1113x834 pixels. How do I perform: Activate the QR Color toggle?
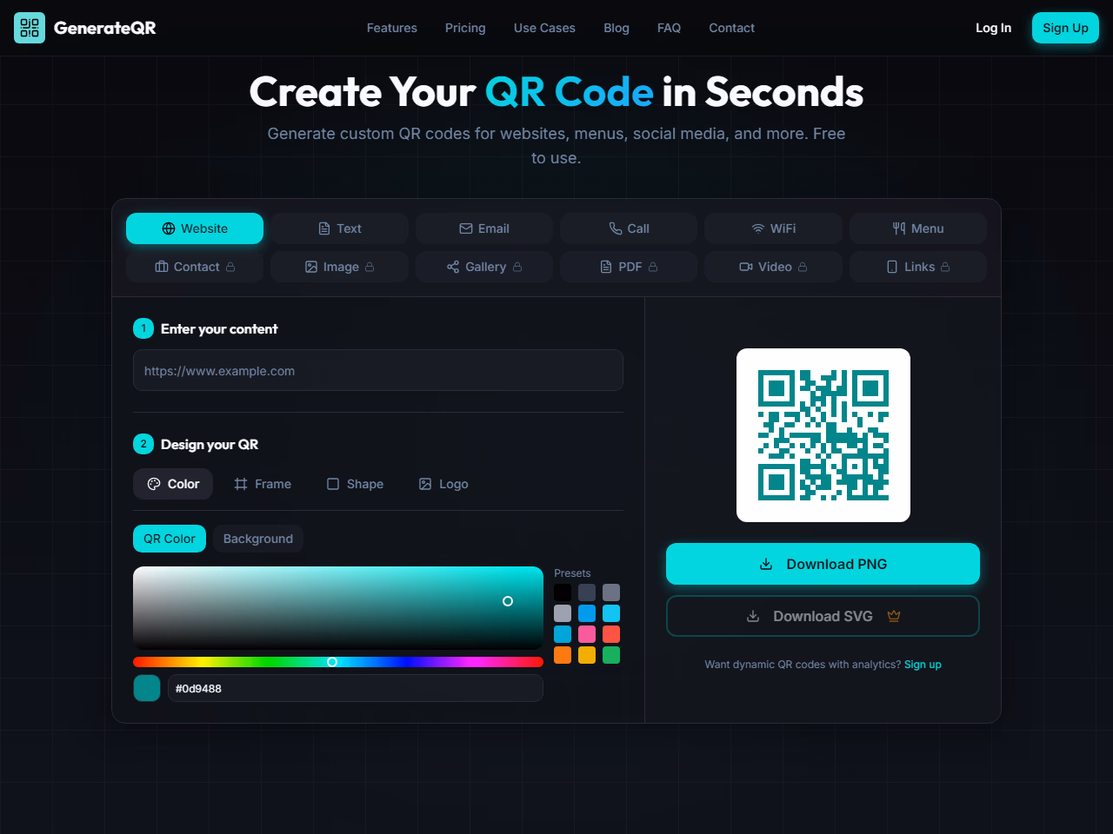tap(170, 539)
